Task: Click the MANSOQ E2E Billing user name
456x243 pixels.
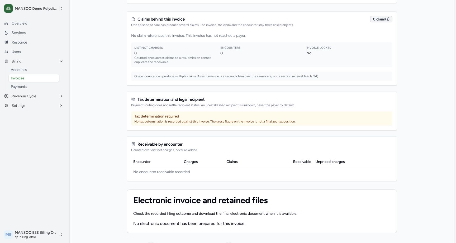Action: coord(35,232)
